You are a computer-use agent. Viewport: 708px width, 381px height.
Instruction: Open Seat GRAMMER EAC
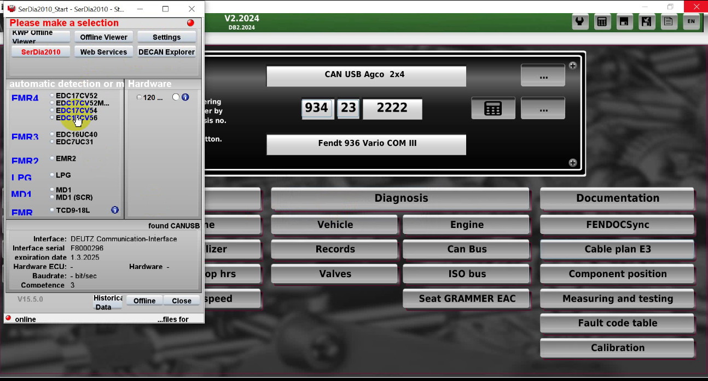click(466, 298)
